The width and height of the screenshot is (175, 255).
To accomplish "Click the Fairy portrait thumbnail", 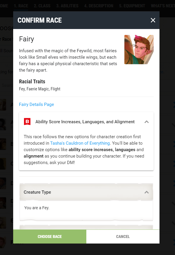I will point(139,50).
